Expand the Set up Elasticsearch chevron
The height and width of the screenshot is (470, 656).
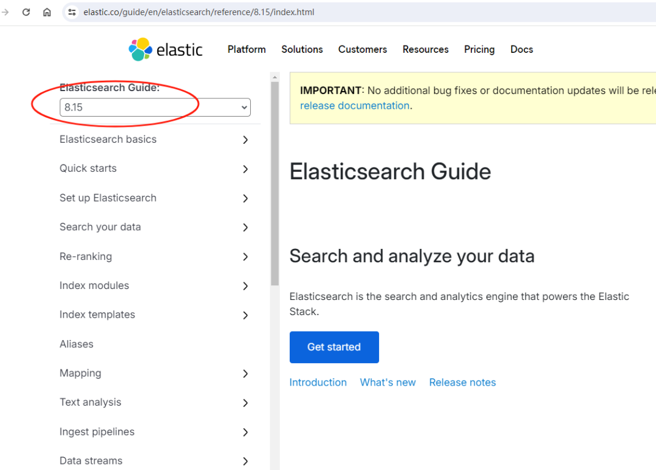pyautogui.click(x=245, y=198)
